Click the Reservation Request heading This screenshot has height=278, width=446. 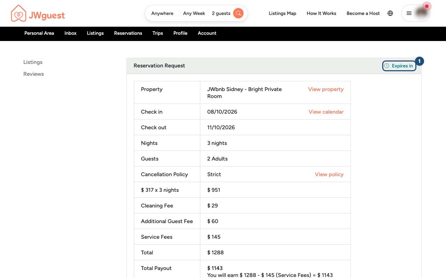[x=159, y=66]
